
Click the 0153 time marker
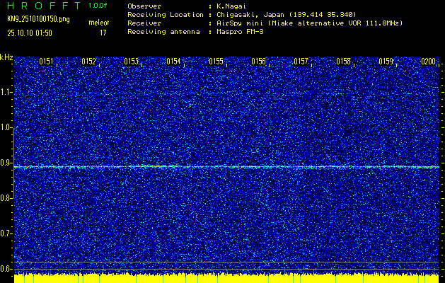tap(131, 62)
